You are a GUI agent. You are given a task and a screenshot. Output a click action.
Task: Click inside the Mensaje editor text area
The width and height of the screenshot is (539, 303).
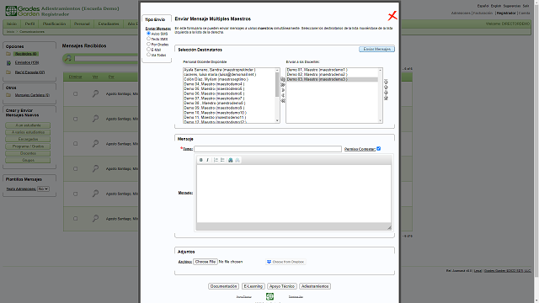(294, 194)
